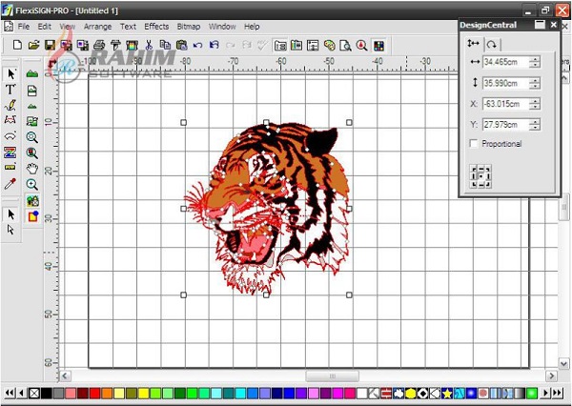Click the horizontal scrollbar thumb
The height and width of the screenshot is (406, 572).
pyautogui.click(x=332, y=376)
